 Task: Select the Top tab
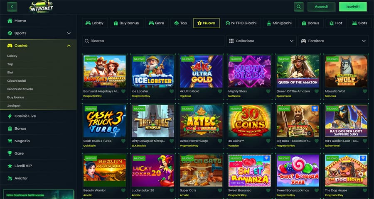[x=181, y=23]
